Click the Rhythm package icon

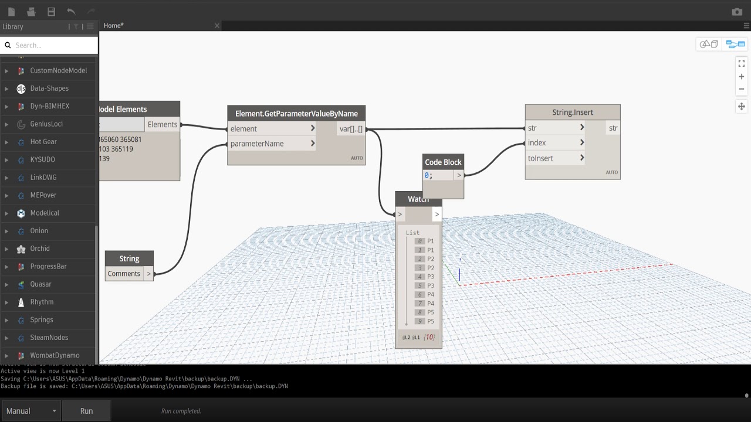[x=21, y=302]
